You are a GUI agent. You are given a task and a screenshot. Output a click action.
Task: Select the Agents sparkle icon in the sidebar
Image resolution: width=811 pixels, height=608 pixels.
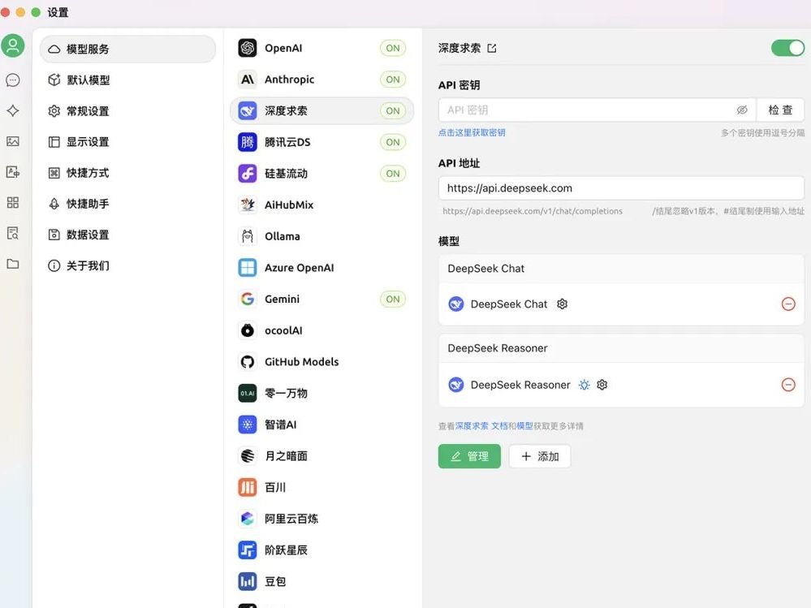13,110
